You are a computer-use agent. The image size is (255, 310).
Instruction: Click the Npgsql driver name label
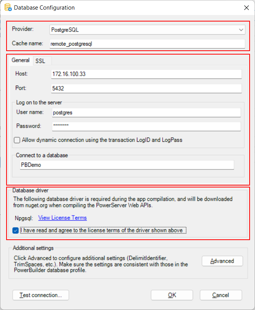(x=24, y=218)
